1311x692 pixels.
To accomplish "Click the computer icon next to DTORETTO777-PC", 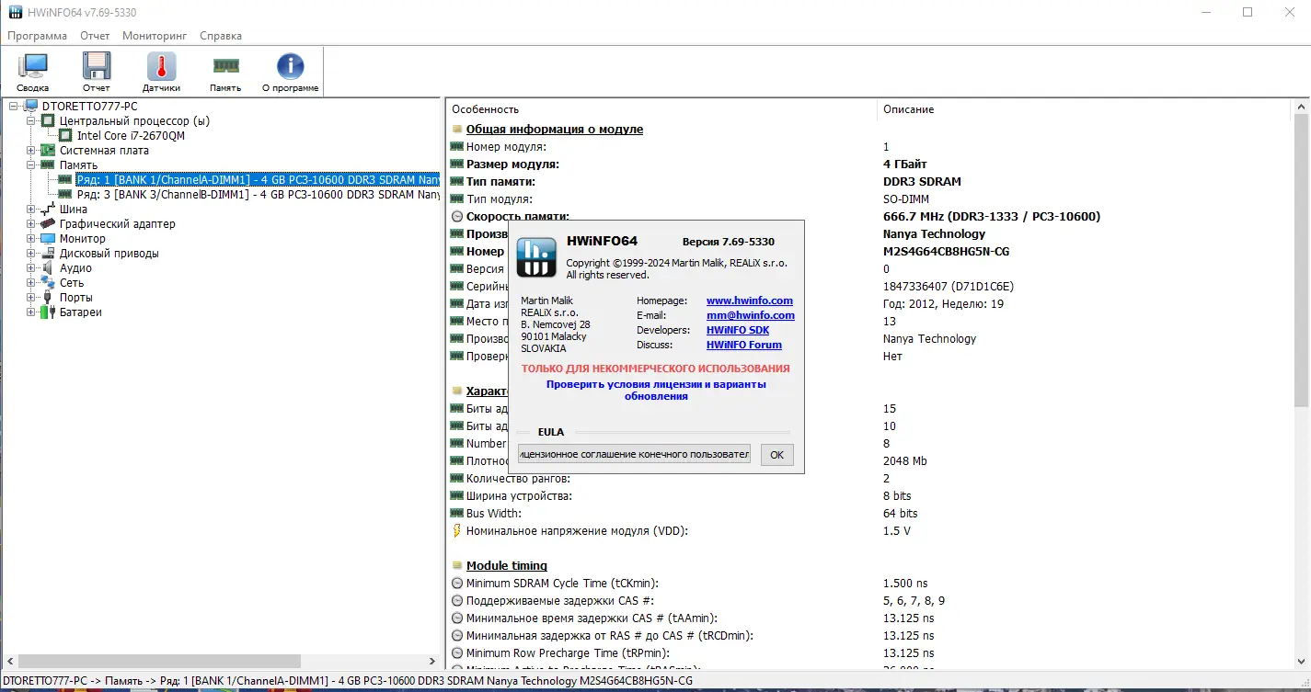I will click(x=31, y=107).
